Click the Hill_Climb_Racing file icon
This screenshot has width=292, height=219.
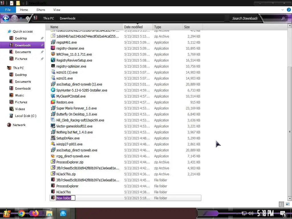pos(53,120)
